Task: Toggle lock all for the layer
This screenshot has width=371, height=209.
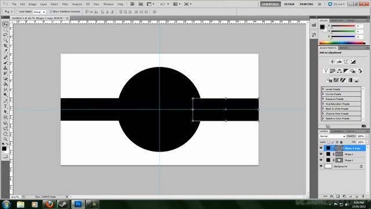Action: click(341, 142)
